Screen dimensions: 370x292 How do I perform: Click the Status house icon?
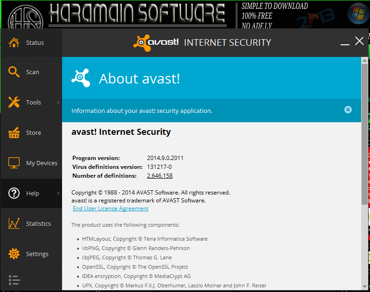(14, 42)
